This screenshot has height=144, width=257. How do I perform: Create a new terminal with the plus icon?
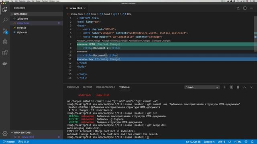pos(224,87)
